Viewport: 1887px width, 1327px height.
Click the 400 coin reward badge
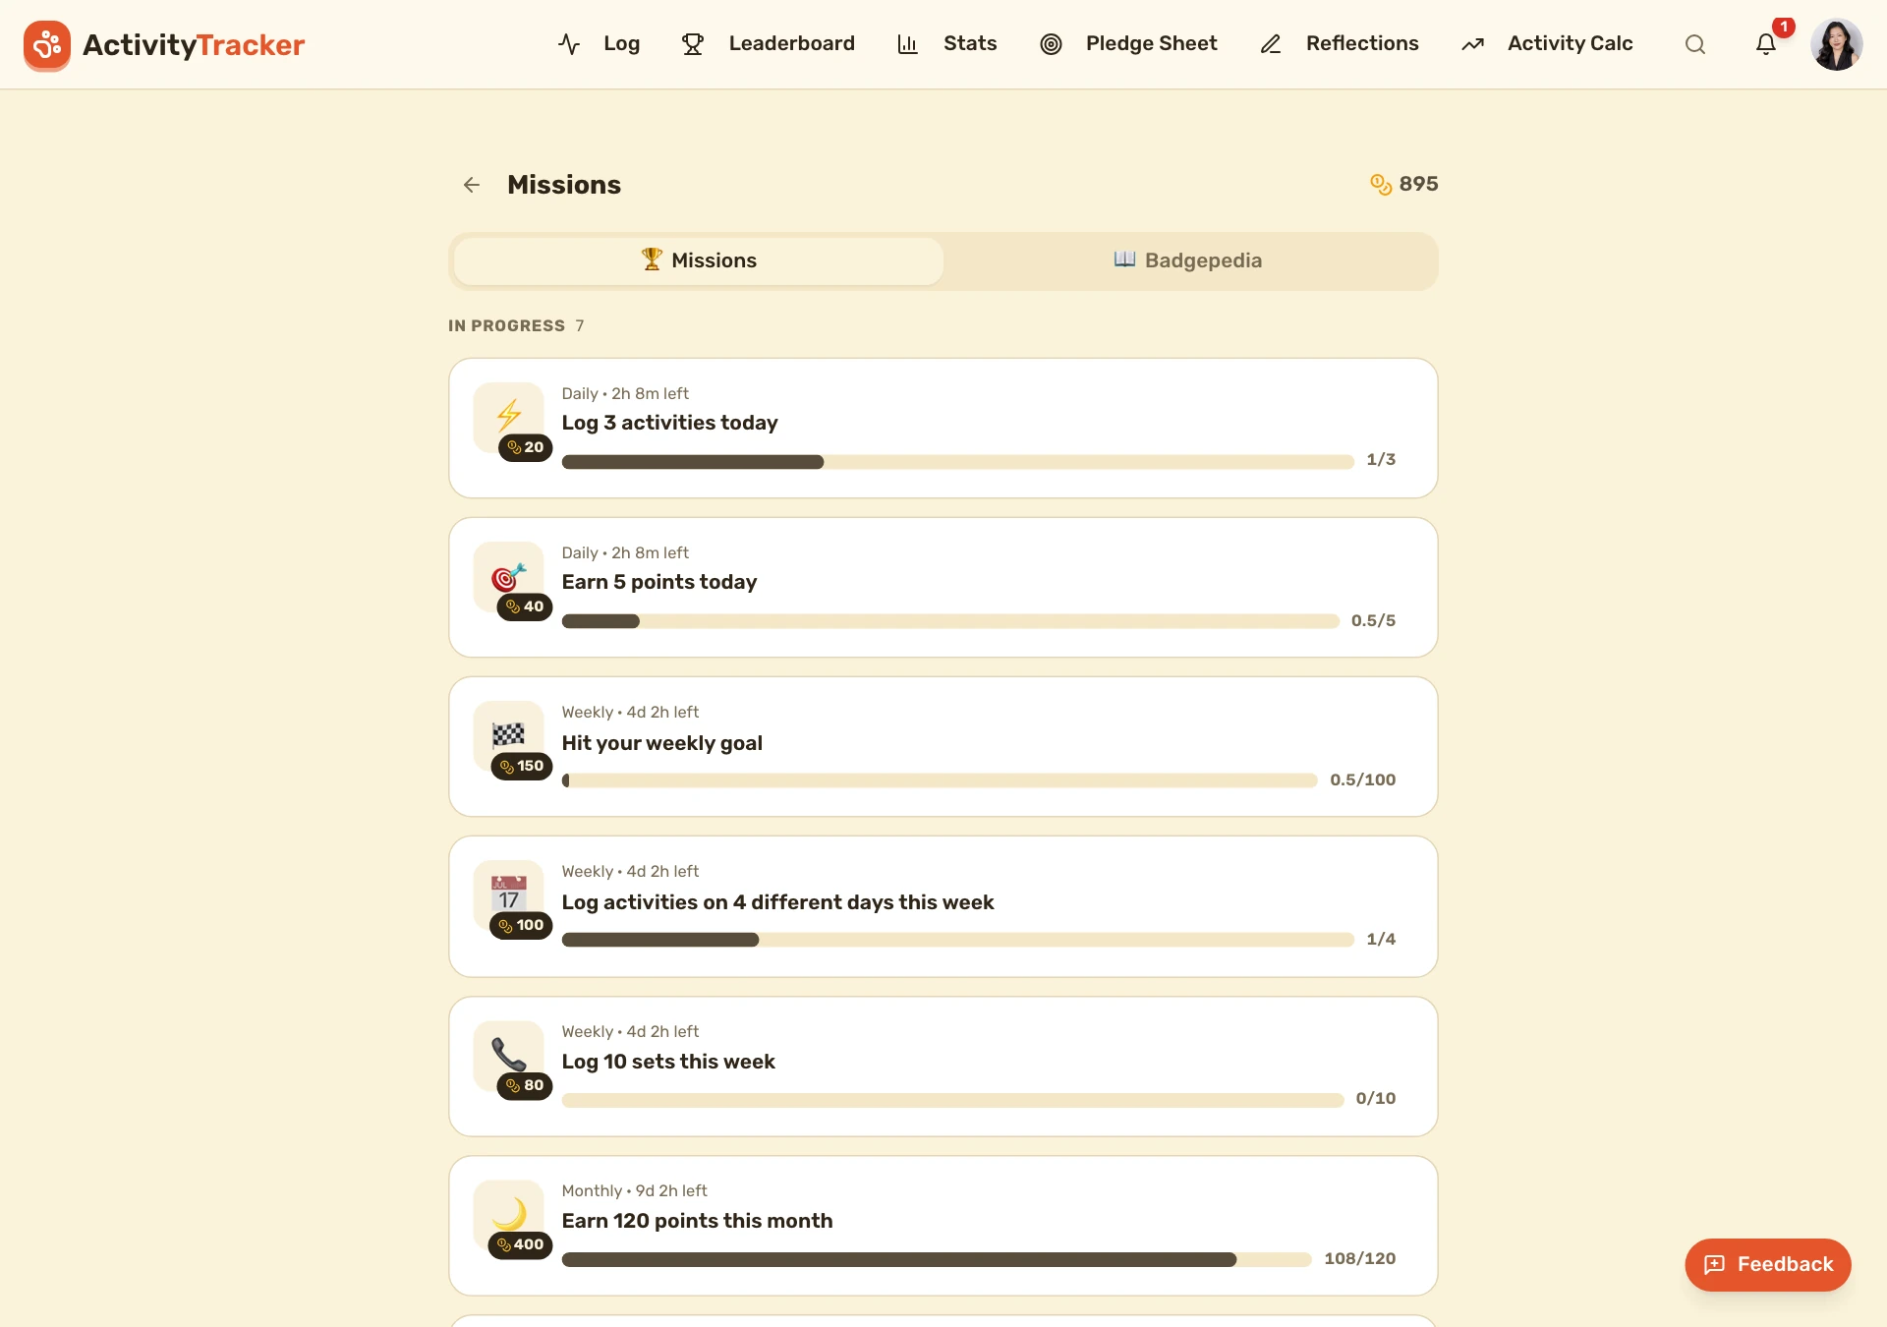pos(520,1244)
